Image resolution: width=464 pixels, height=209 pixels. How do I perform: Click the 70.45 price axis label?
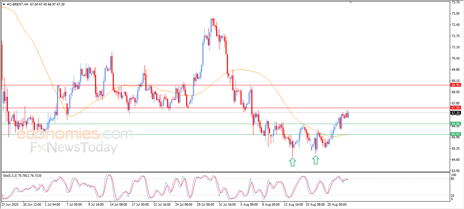pyautogui.click(x=456, y=58)
